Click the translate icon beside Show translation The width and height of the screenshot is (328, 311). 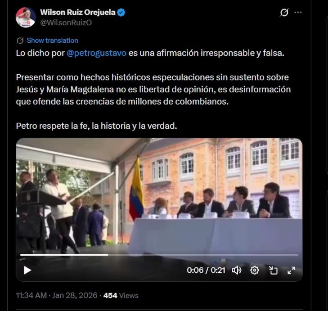pyautogui.click(x=20, y=41)
